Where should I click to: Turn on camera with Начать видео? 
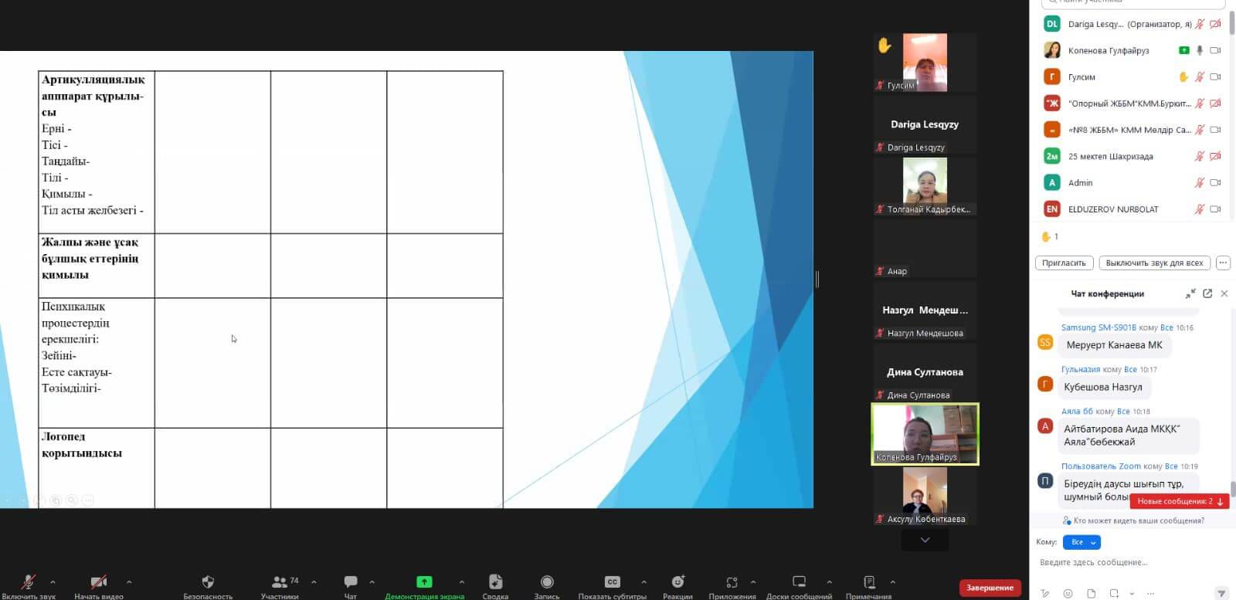point(98,582)
